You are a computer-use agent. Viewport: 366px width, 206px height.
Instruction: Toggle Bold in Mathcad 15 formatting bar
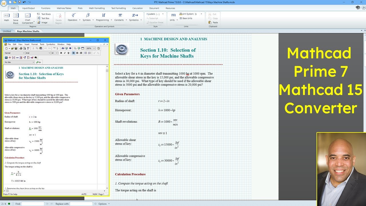pos(61,53)
